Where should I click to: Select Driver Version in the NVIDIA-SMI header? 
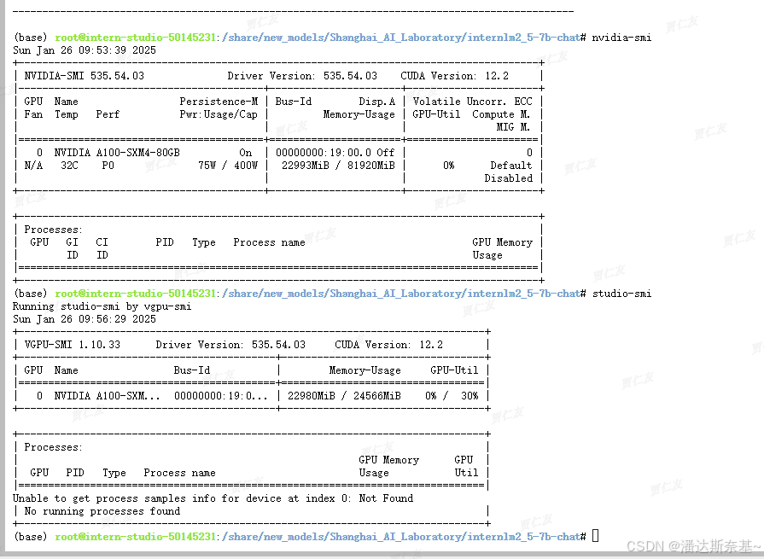(x=302, y=76)
